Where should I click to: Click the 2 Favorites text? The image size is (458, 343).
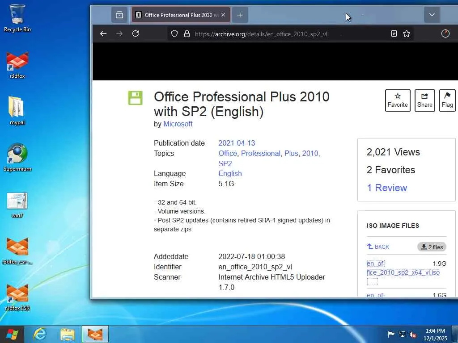[x=391, y=170]
